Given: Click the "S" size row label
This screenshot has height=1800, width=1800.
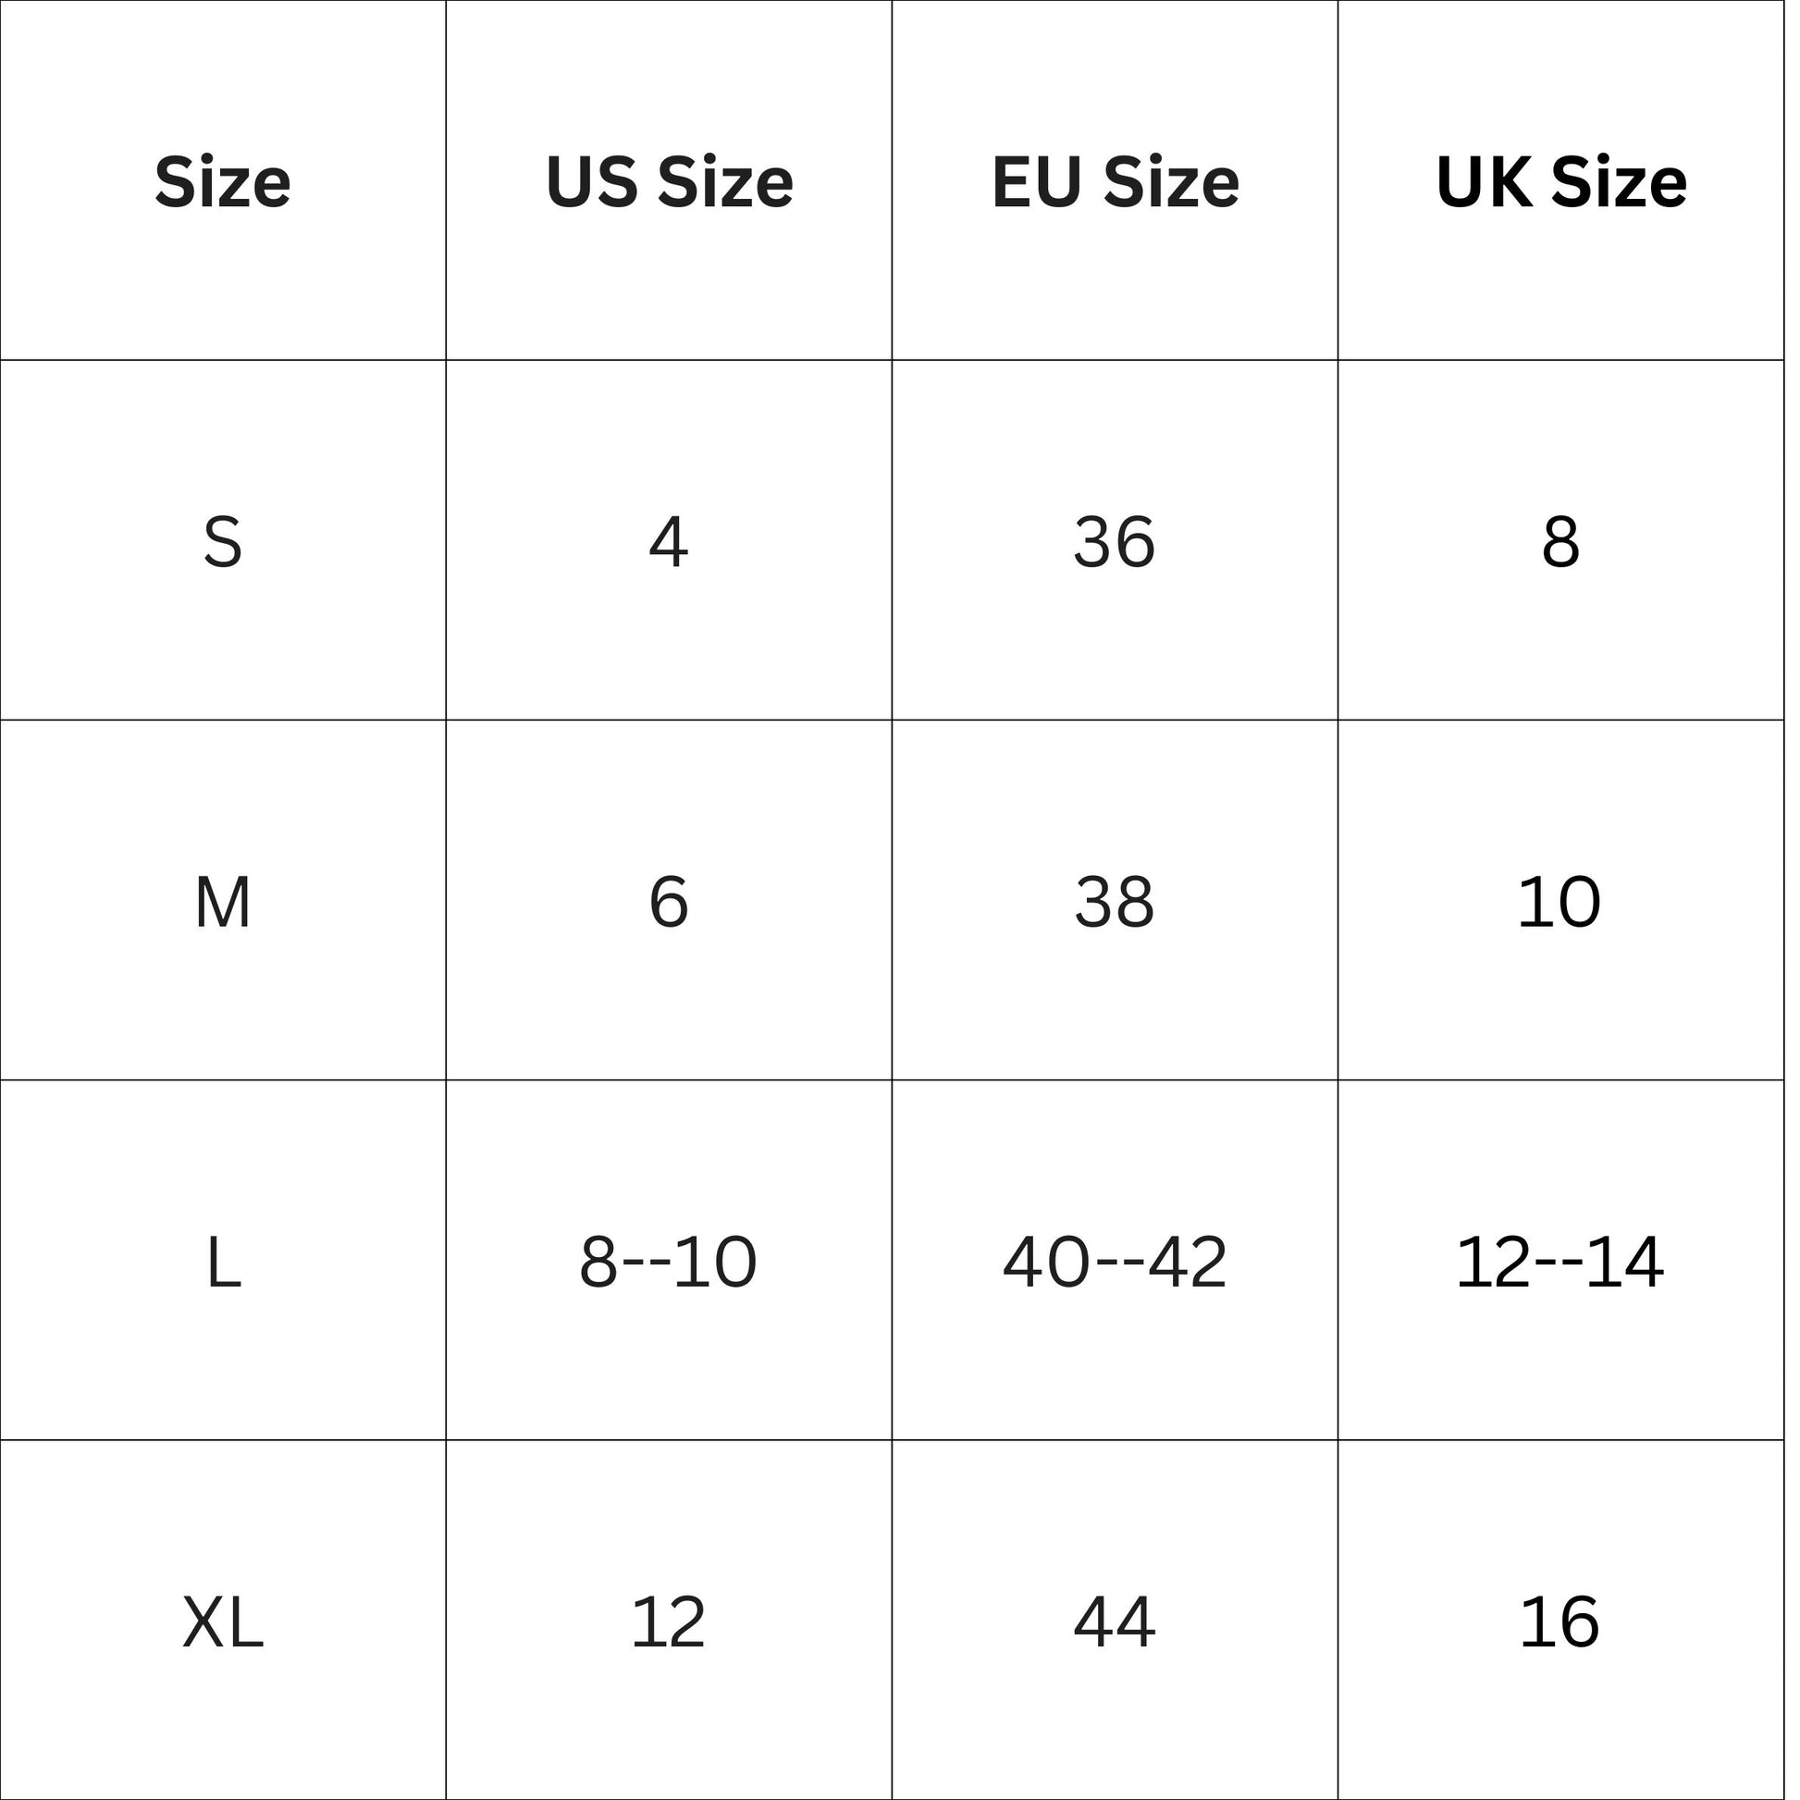Looking at the screenshot, I should (x=223, y=542).
